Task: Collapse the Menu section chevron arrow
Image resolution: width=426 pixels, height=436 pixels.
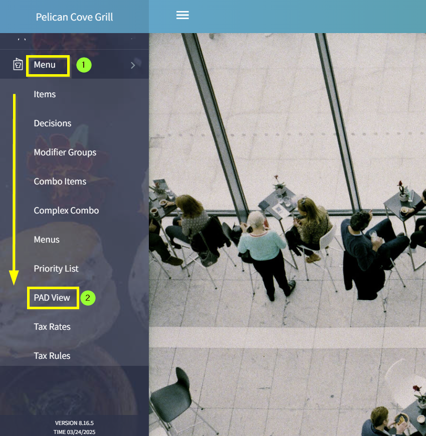Action: (133, 65)
